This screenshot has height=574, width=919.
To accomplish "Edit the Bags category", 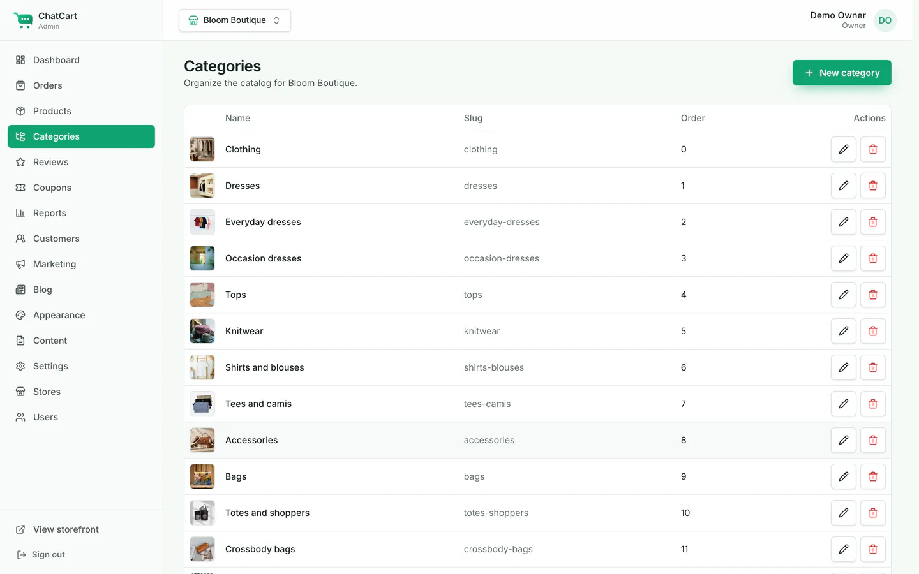I will [843, 476].
